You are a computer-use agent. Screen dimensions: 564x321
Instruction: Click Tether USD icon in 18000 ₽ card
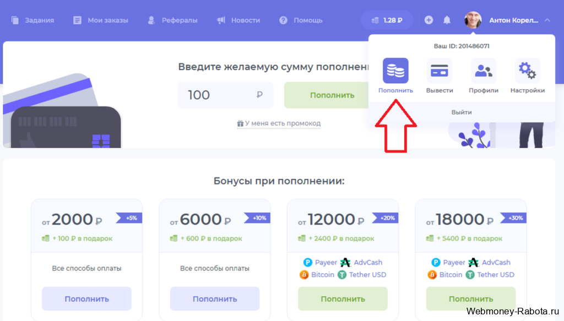(470, 275)
